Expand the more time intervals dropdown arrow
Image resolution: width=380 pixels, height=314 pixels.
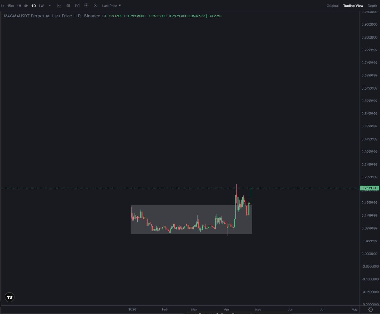click(x=50, y=6)
